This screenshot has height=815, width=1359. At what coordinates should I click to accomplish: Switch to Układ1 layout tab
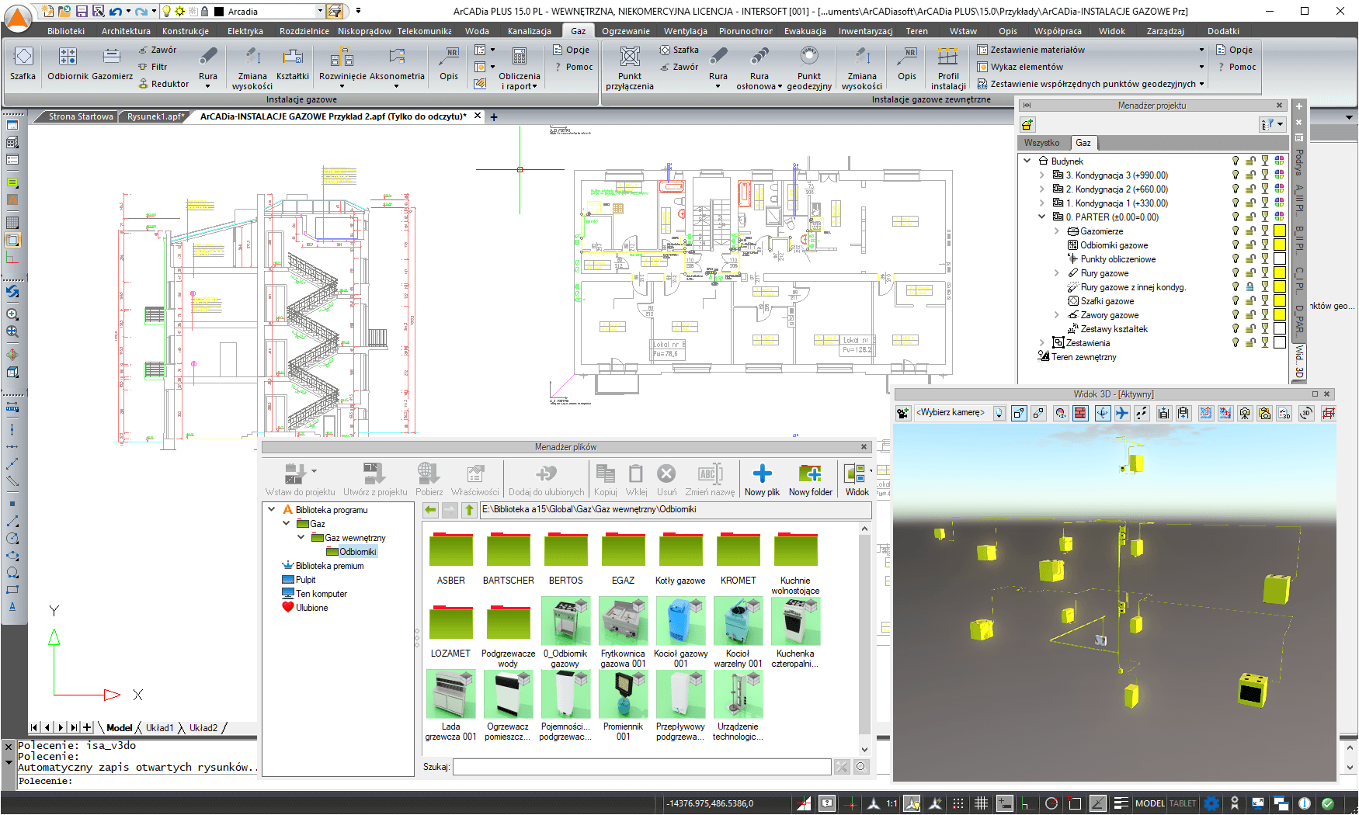pos(159,728)
